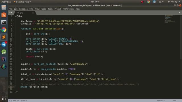Open the clock calendar Yak 19:48
The height and width of the screenshot is (102, 182).
[x=95, y=2]
